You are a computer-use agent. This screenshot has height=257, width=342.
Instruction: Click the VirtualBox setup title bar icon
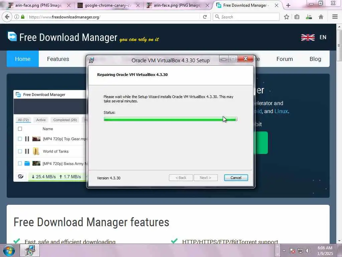point(92,60)
